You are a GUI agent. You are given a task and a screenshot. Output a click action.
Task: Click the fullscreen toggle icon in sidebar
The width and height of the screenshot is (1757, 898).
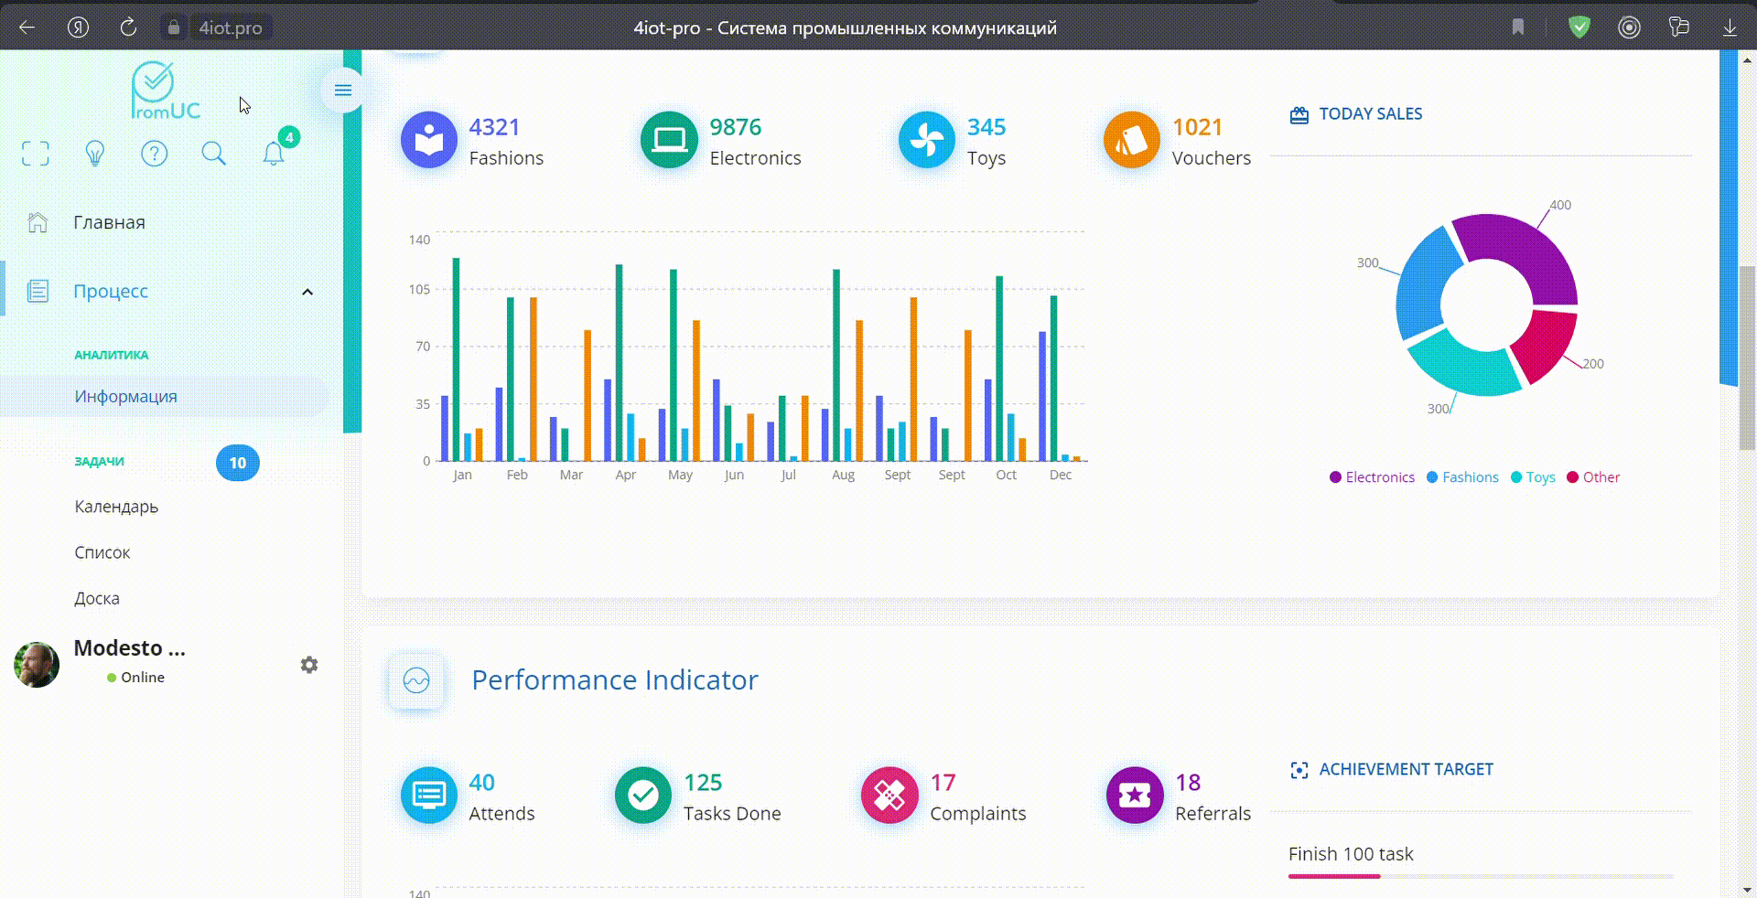point(36,154)
